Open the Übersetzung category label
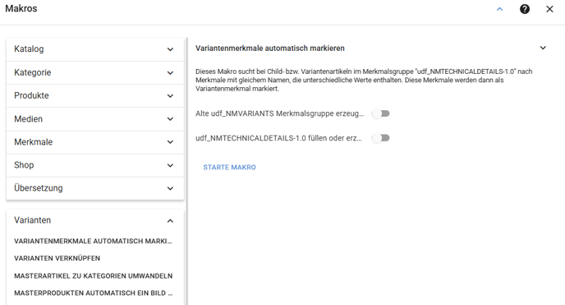 (x=39, y=188)
